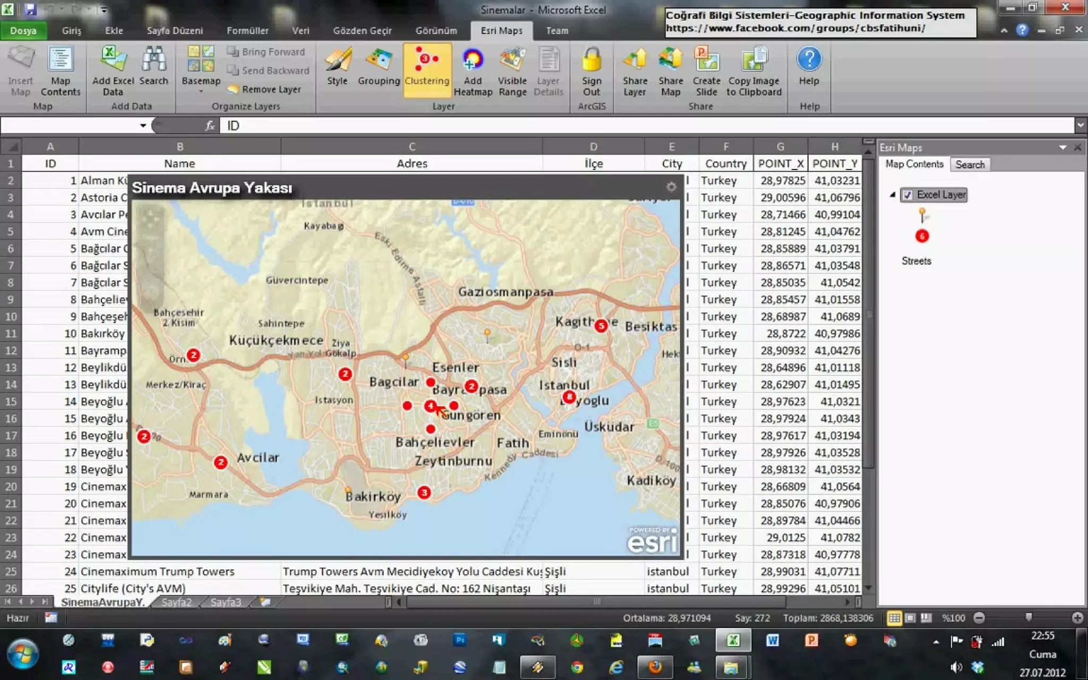Open Quick Access Toolbar customize dropdown

(x=104, y=10)
